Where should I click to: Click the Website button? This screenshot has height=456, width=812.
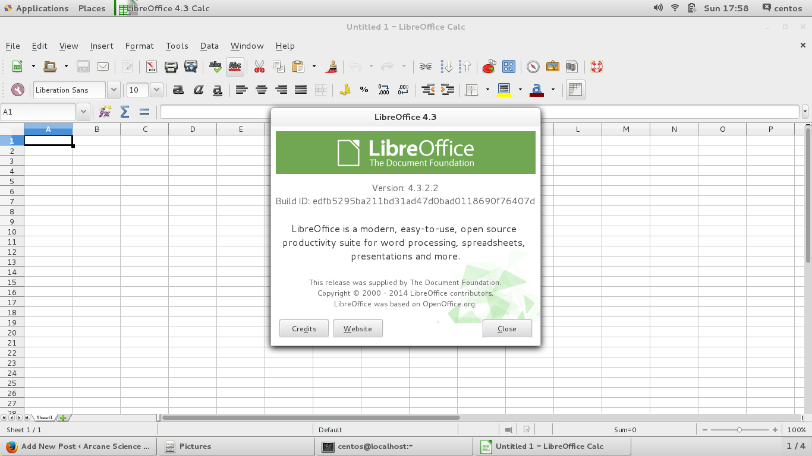[358, 328]
